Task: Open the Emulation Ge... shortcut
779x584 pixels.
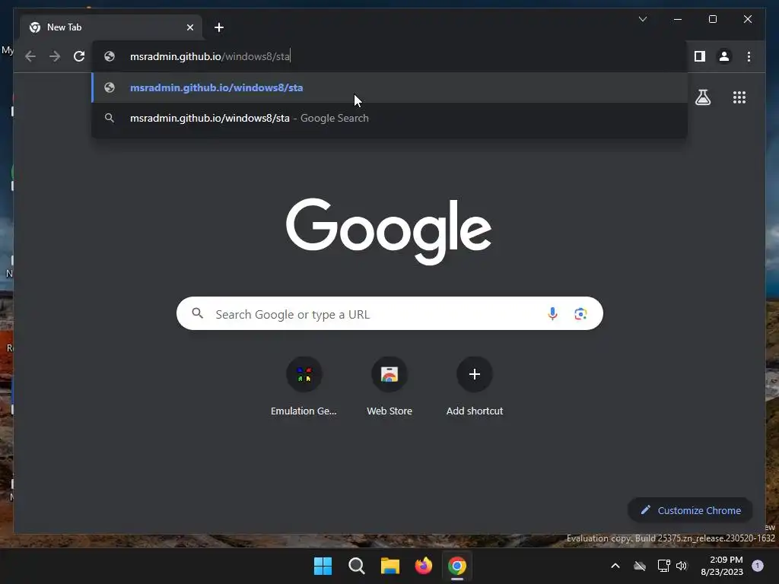Action: click(304, 387)
